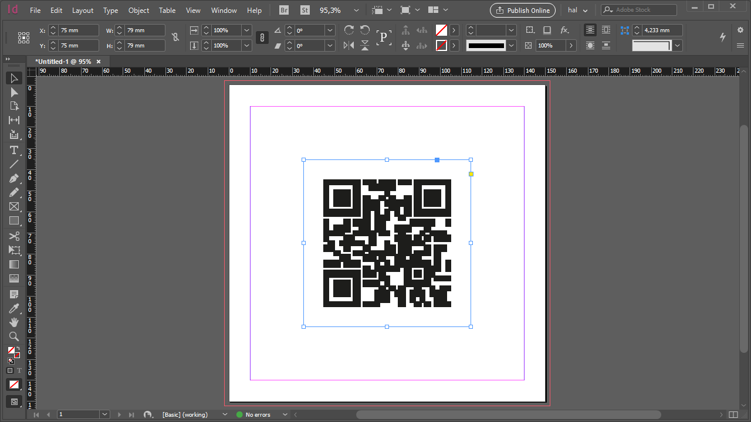Image resolution: width=751 pixels, height=422 pixels.
Task: Select the Type tool
Action: pyautogui.click(x=14, y=151)
